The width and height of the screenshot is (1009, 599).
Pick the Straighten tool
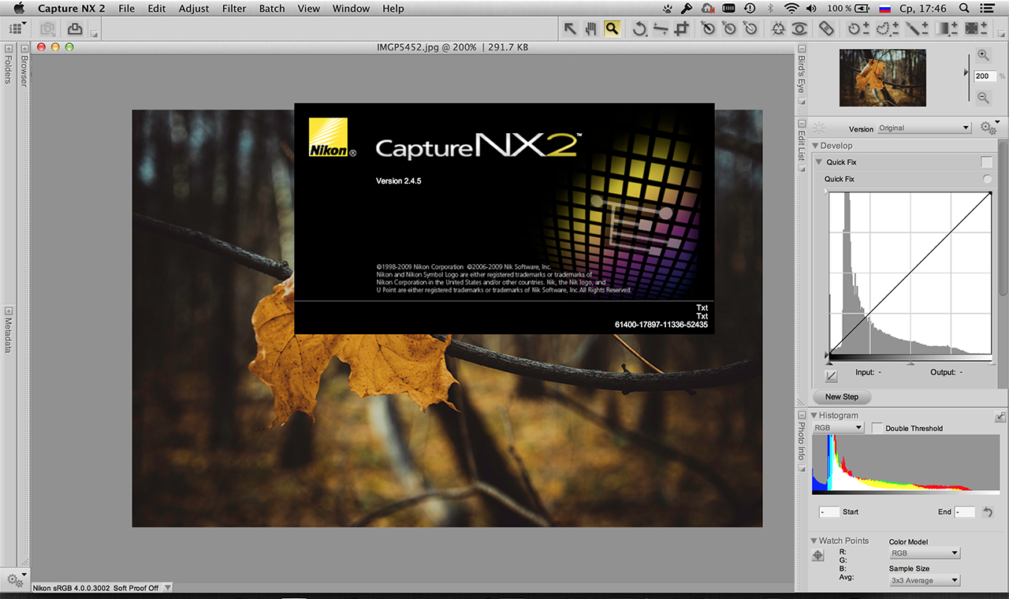661,29
